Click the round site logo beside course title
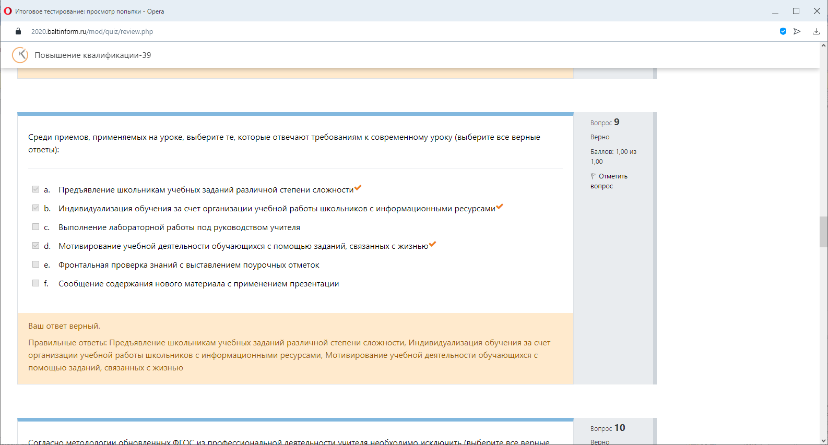Screen dimensions: 828x445 (x=20, y=55)
